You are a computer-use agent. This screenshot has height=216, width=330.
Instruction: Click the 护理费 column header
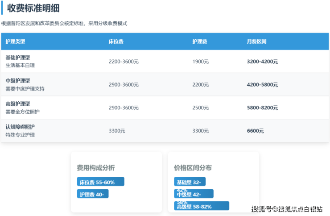click(x=199, y=42)
